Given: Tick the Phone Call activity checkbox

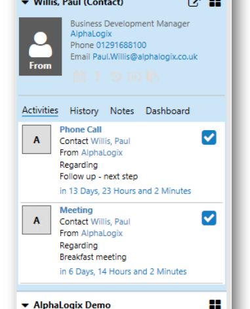Looking at the screenshot, I should click(209, 137).
